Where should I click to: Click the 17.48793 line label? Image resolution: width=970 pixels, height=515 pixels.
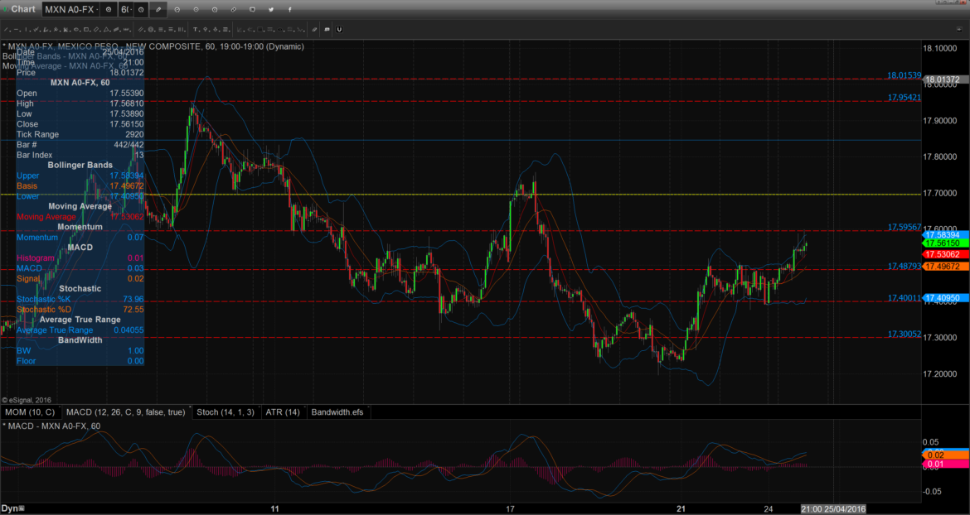905,266
